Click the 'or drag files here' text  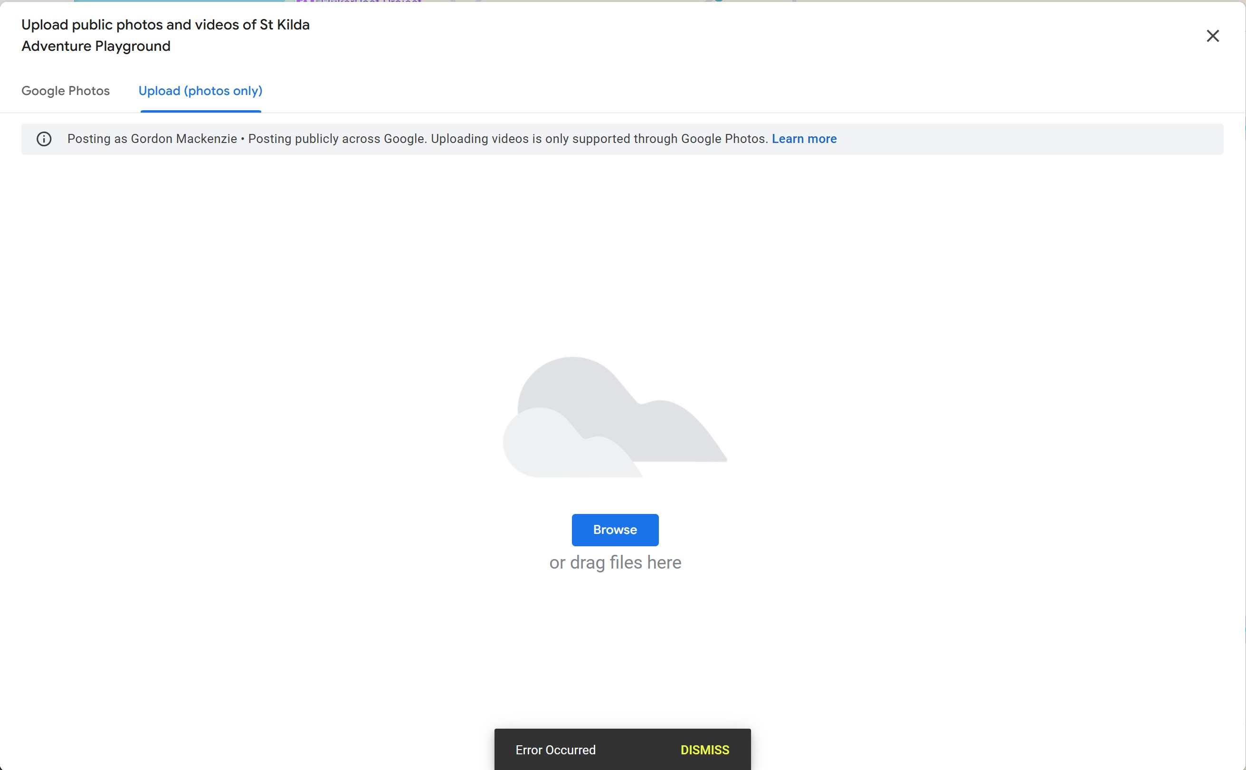(x=615, y=562)
